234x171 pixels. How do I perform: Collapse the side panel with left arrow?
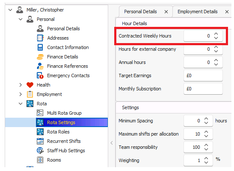(x=112, y=143)
